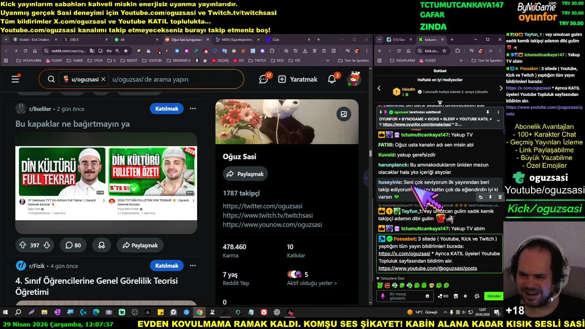
Task: Open x.com/oguzsasi link in Fossabot message
Action: pyautogui.click(x=404, y=254)
